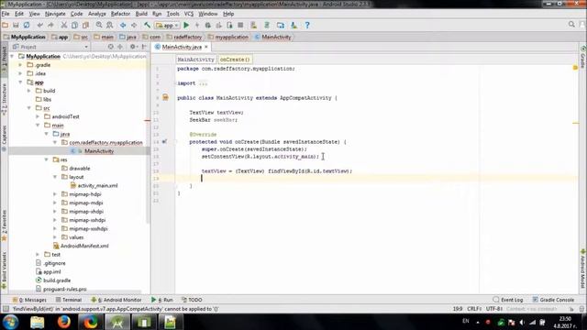Click the Open folder toolbar icon

click(6, 25)
